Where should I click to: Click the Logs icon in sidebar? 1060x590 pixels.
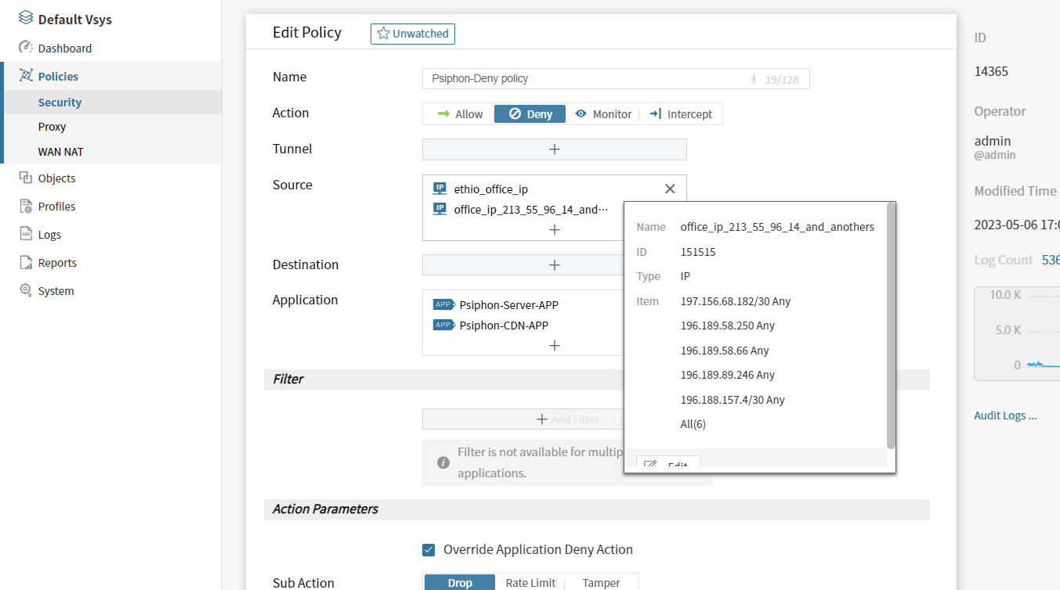26,235
